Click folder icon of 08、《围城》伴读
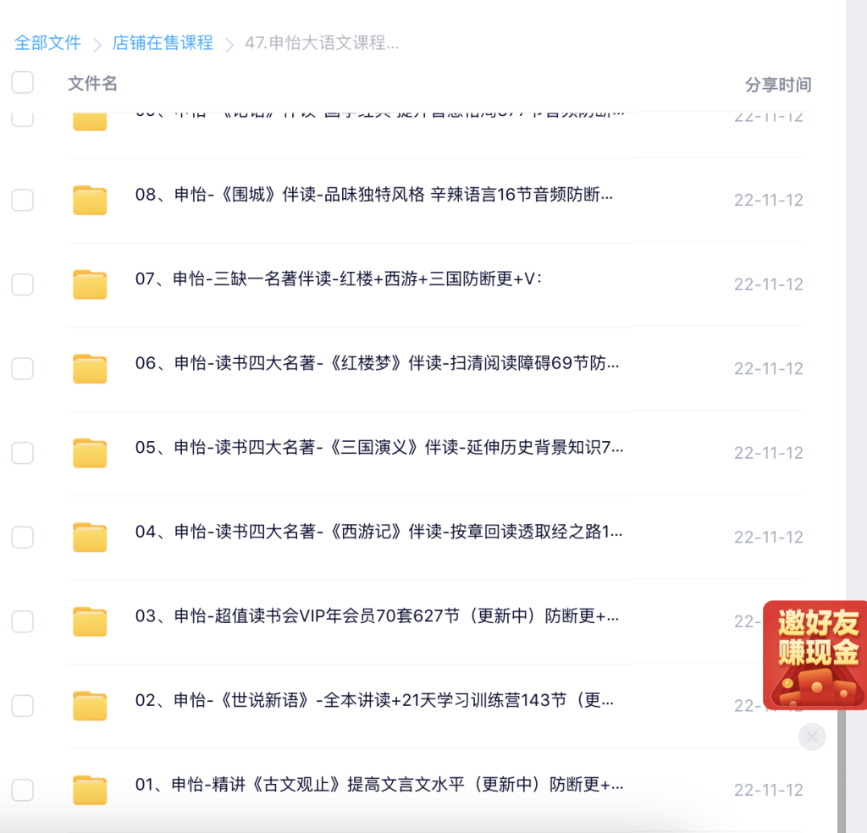The width and height of the screenshot is (867, 833). [90, 200]
